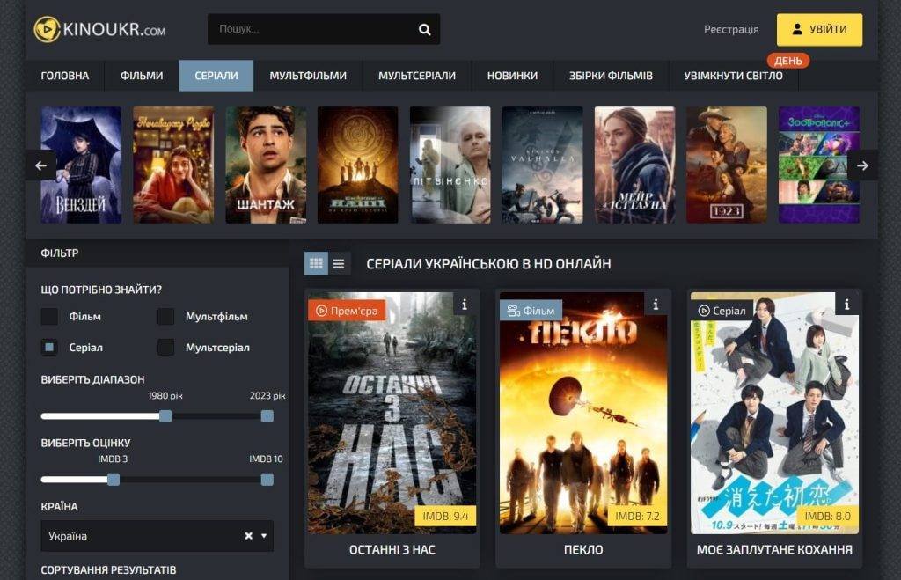Go to the Збірки фільмів tab
The width and height of the screenshot is (901, 580).
click(x=611, y=76)
